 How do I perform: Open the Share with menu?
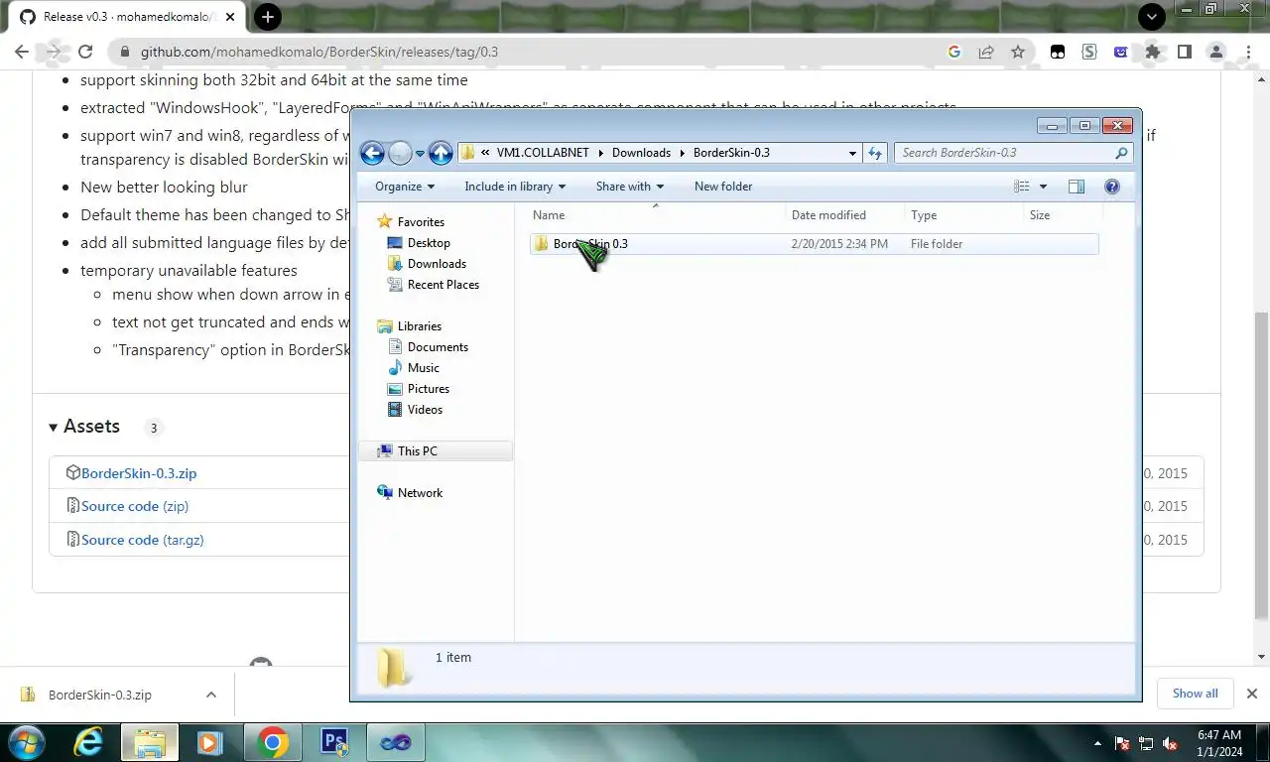click(x=630, y=187)
